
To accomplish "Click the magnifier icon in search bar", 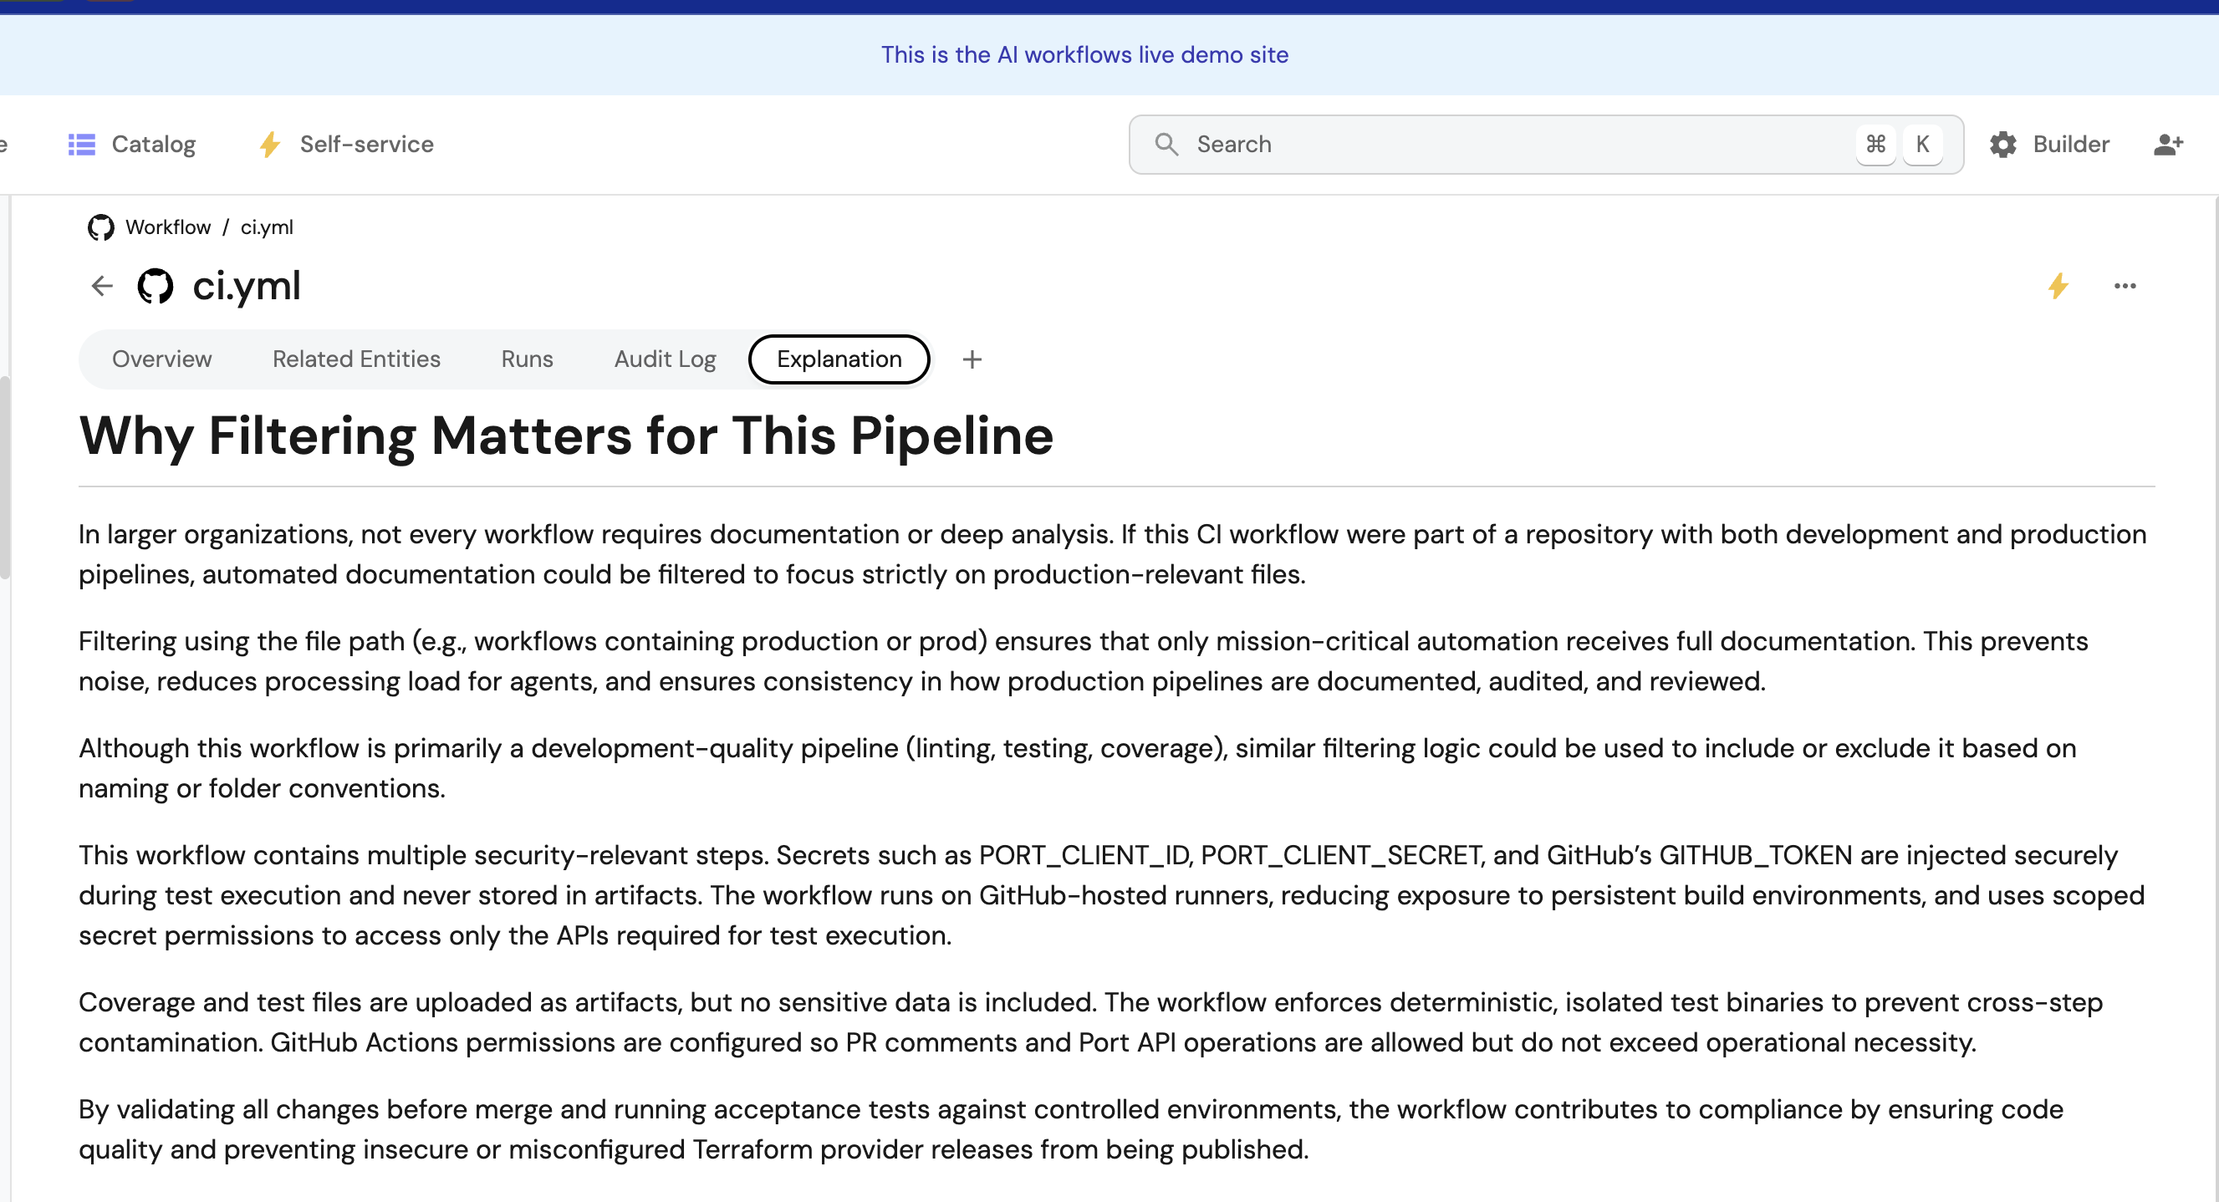I will coord(1166,145).
